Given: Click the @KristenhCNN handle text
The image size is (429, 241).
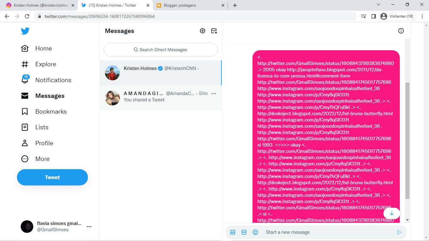Looking at the screenshot, I should [x=180, y=68].
